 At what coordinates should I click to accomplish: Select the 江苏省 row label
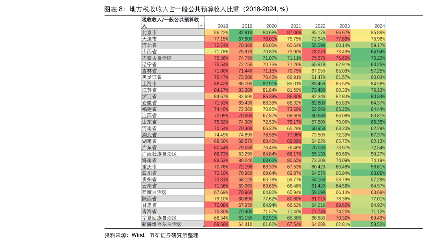click(x=173, y=90)
